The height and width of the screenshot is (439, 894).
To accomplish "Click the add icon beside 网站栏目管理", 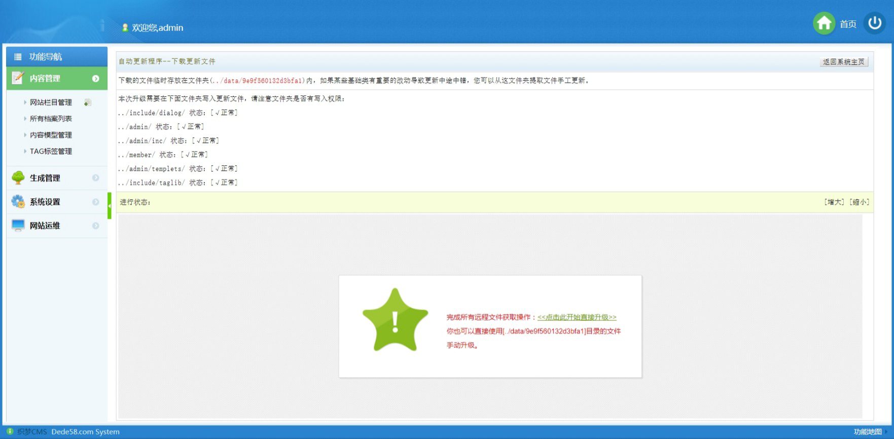I will [x=87, y=102].
